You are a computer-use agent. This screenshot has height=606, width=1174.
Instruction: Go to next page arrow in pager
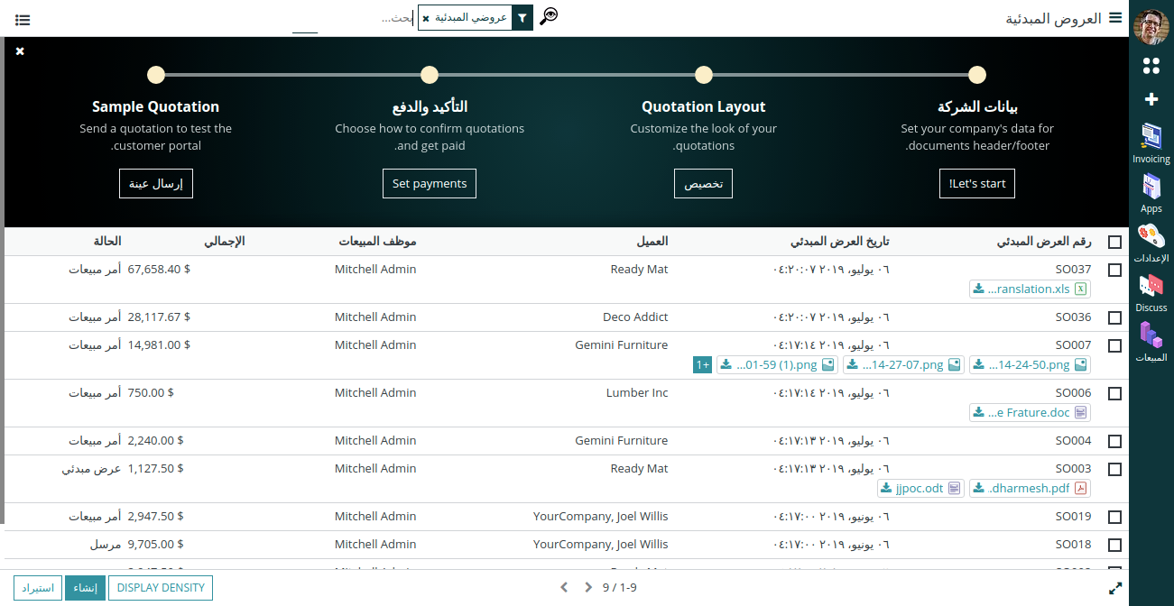pyautogui.click(x=588, y=588)
